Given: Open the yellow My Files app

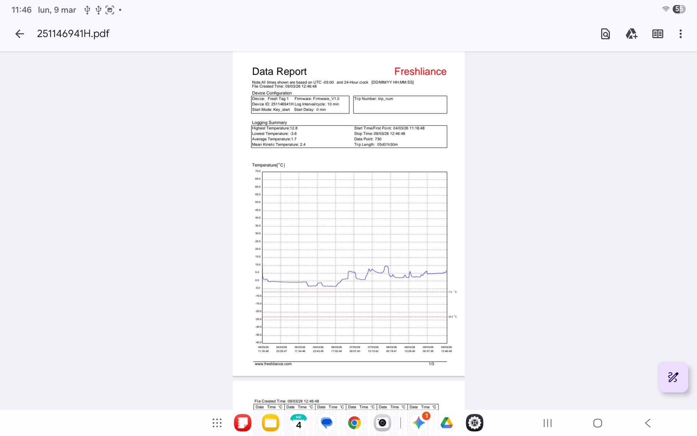Looking at the screenshot, I should pos(270,423).
